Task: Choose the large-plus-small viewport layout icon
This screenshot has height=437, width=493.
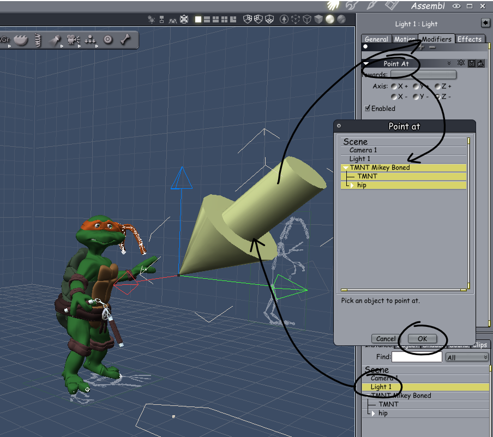Action: coord(233,20)
